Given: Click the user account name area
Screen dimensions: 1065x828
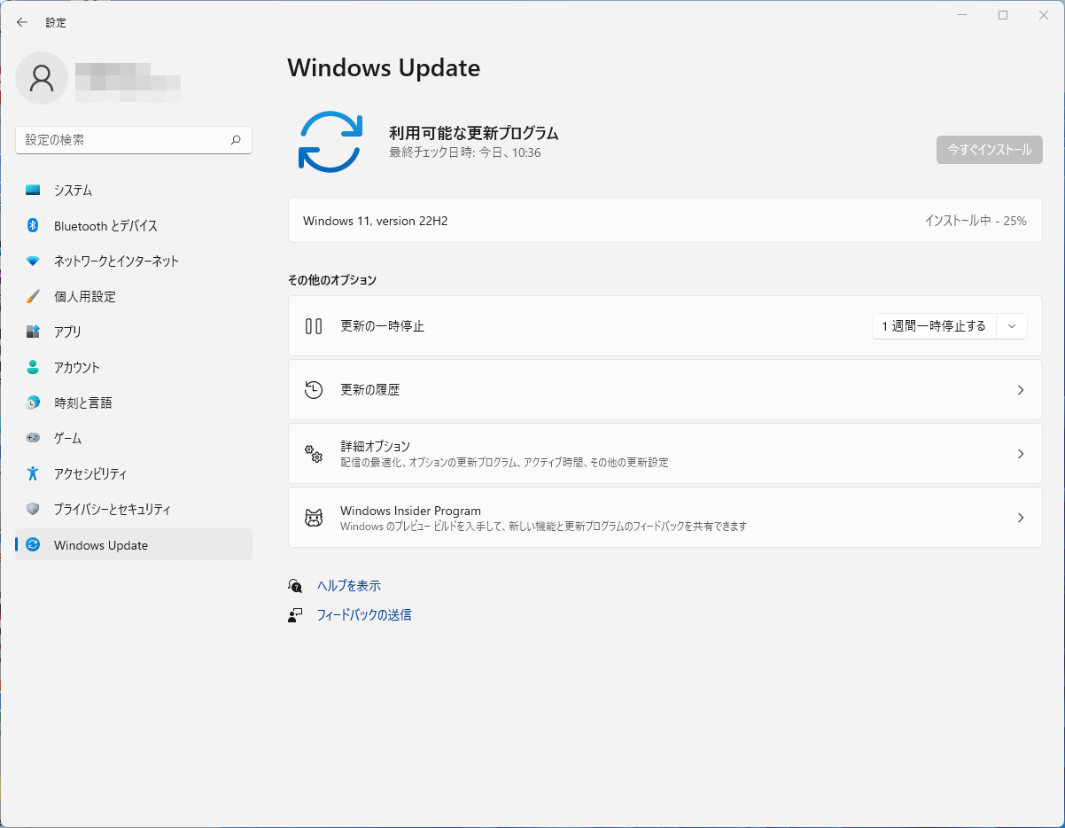Looking at the screenshot, I should [x=128, y=81].
